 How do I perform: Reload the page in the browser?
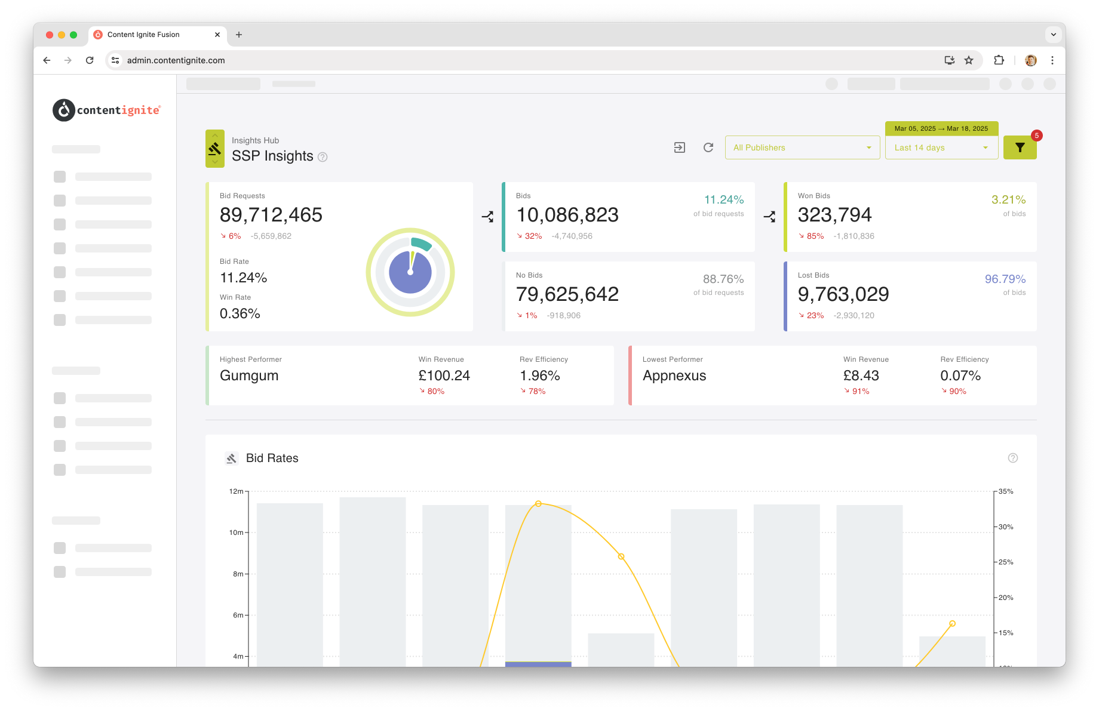(x=90, y=60)
